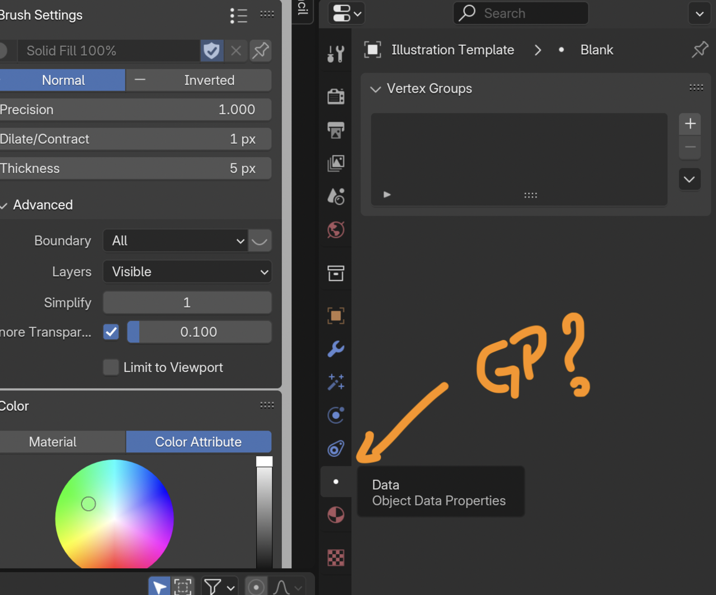Open the Physics properties tab
The height and width of the screenshot is (595, 716).
336,415
